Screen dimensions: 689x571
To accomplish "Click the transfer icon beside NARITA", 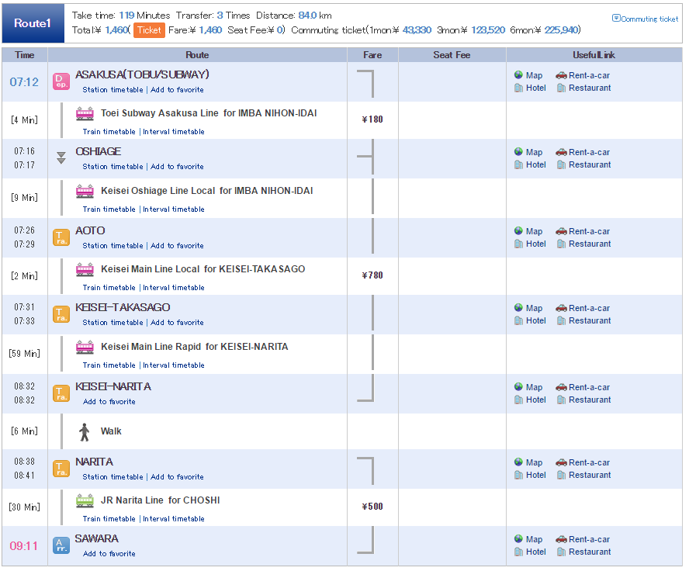I will click(61, 469).
